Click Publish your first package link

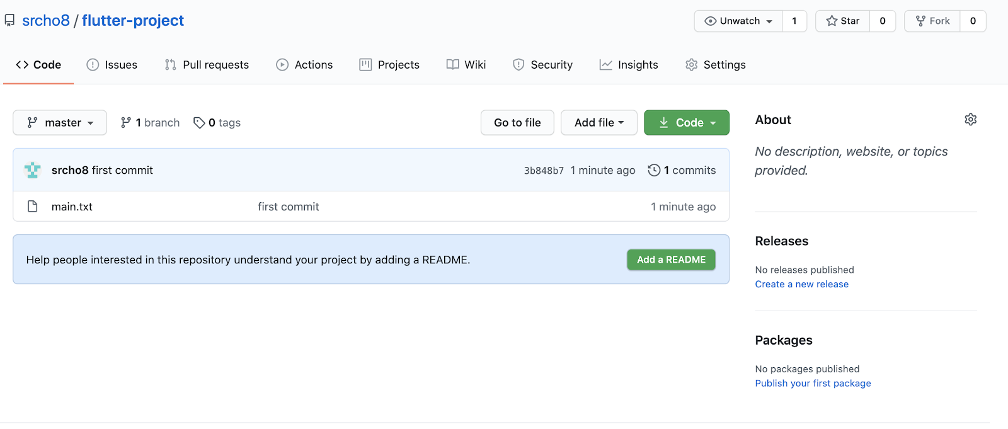click(813, 383)
